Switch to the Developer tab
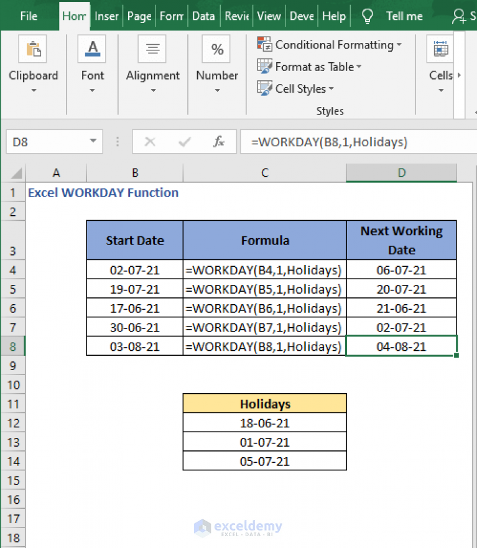This screenshot has height=548, width=477. [x=302, y=16]
